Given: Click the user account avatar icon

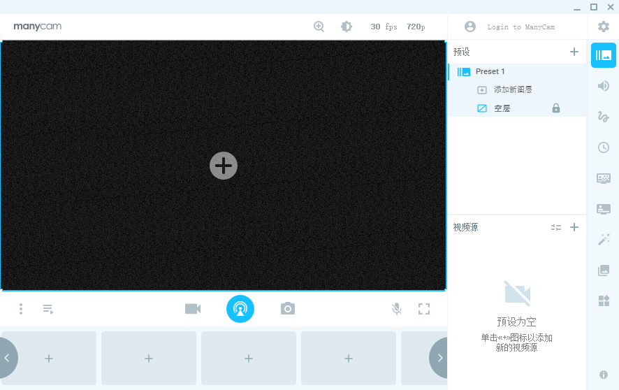Looking at the screenshot, I should tap(469, 27).
